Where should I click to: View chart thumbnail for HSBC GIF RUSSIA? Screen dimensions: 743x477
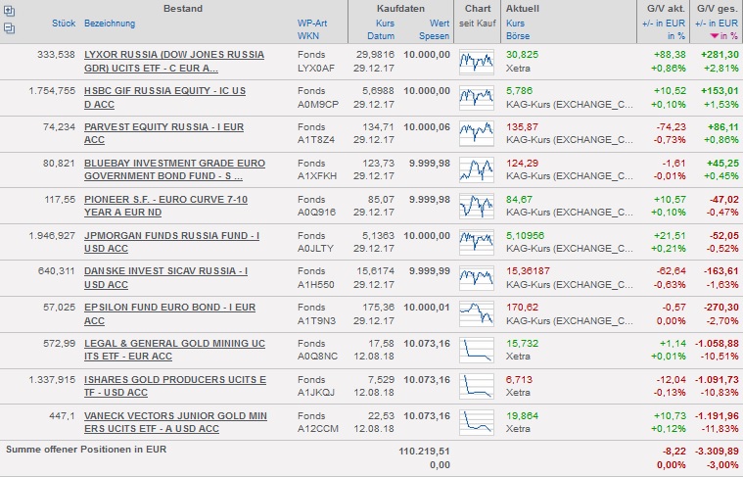tap(476, 98)
